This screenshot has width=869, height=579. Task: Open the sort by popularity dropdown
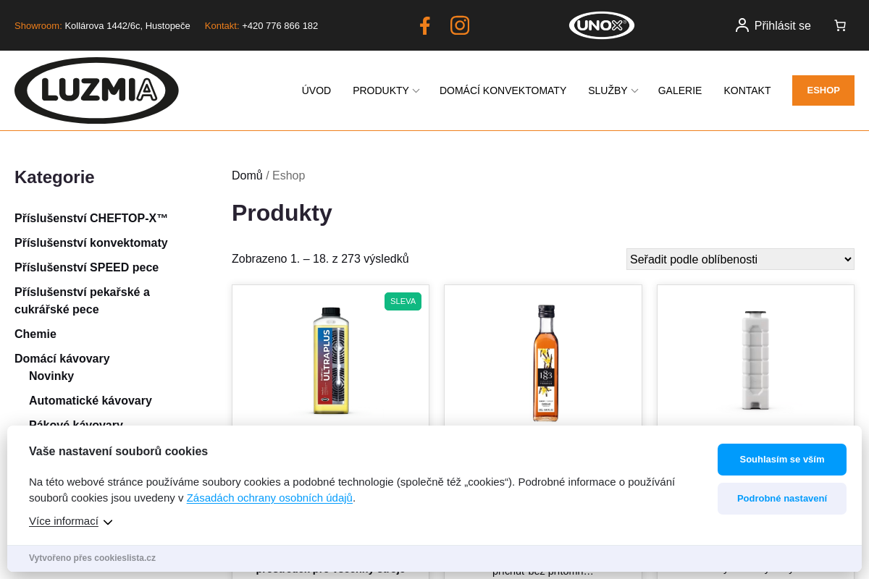[x=739, y=259]
